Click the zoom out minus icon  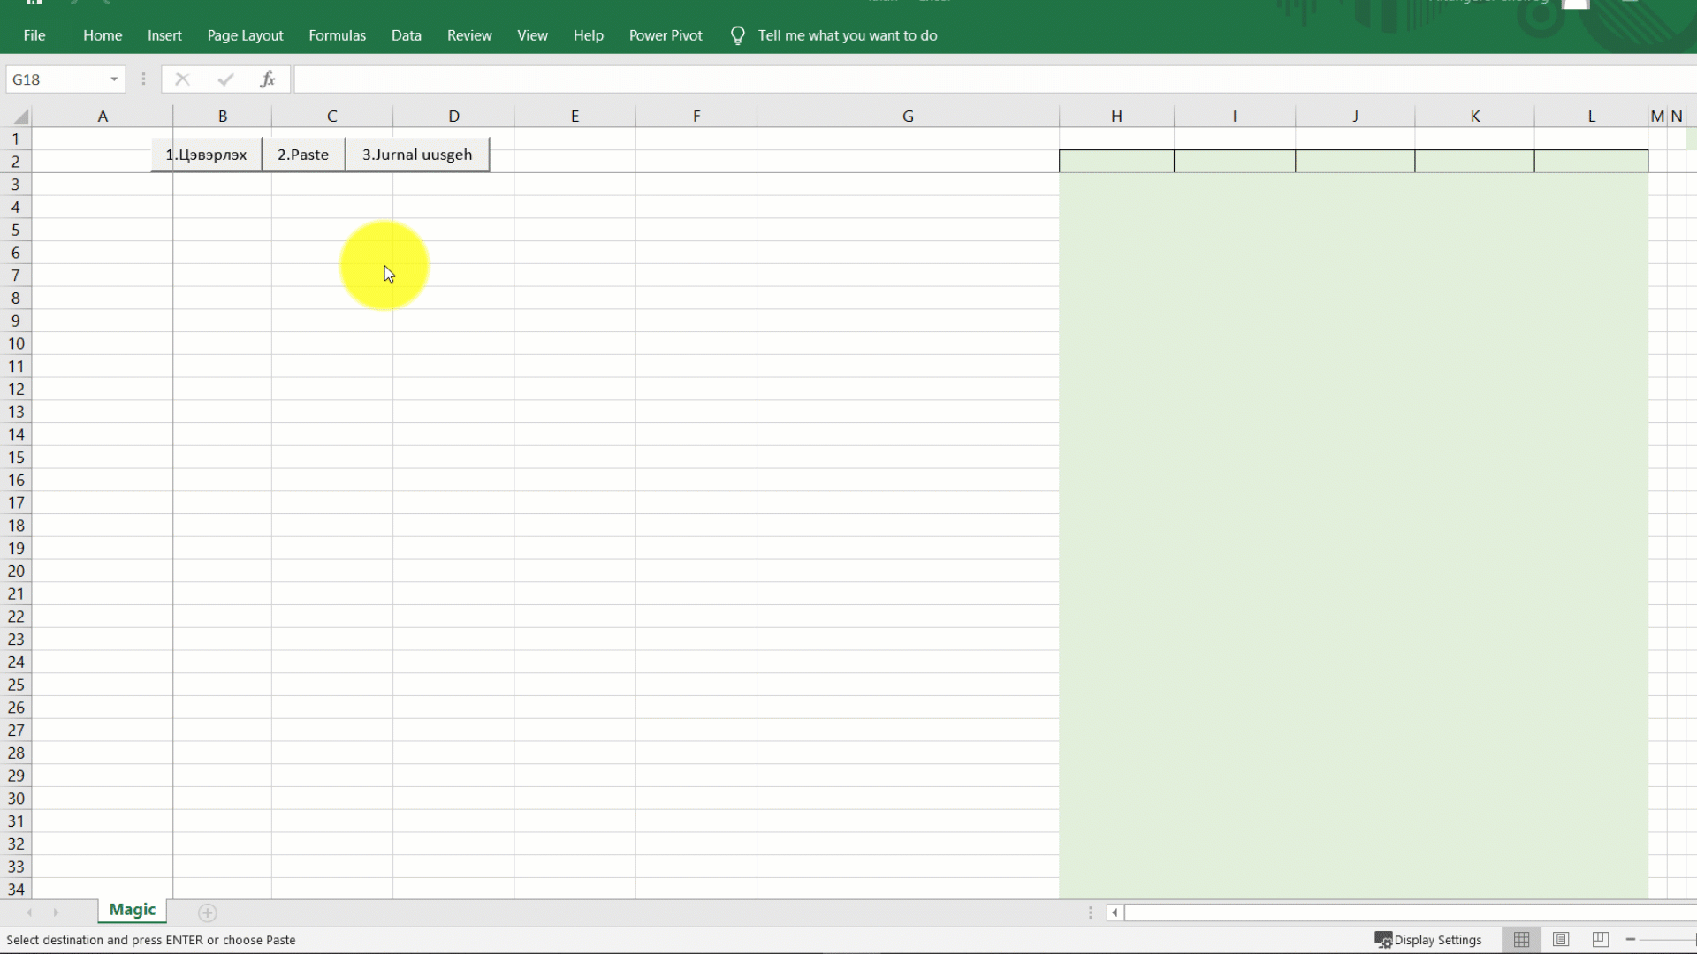pyautogui.click(x=1631, y=940)
